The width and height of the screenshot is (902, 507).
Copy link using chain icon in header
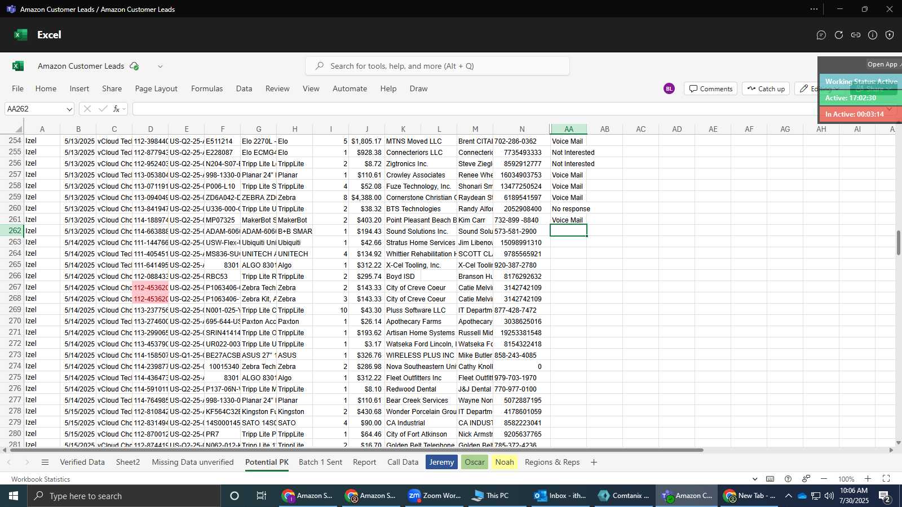(x=856, y=35)
